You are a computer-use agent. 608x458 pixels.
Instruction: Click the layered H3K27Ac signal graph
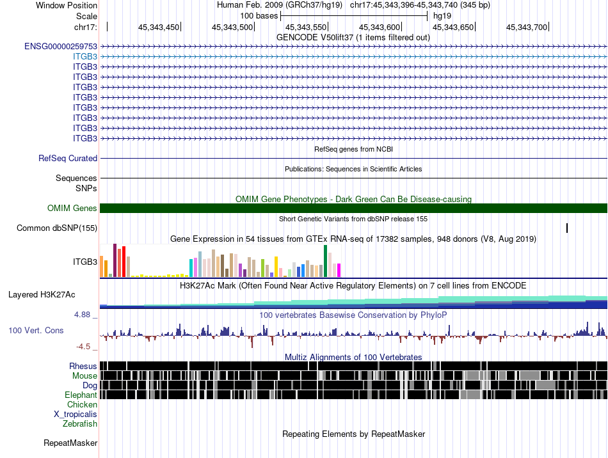tap(353, 302)
